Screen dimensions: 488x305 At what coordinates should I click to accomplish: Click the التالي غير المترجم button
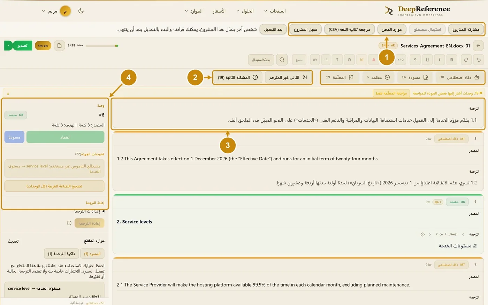pyautogui.click(x=288, y=77)
